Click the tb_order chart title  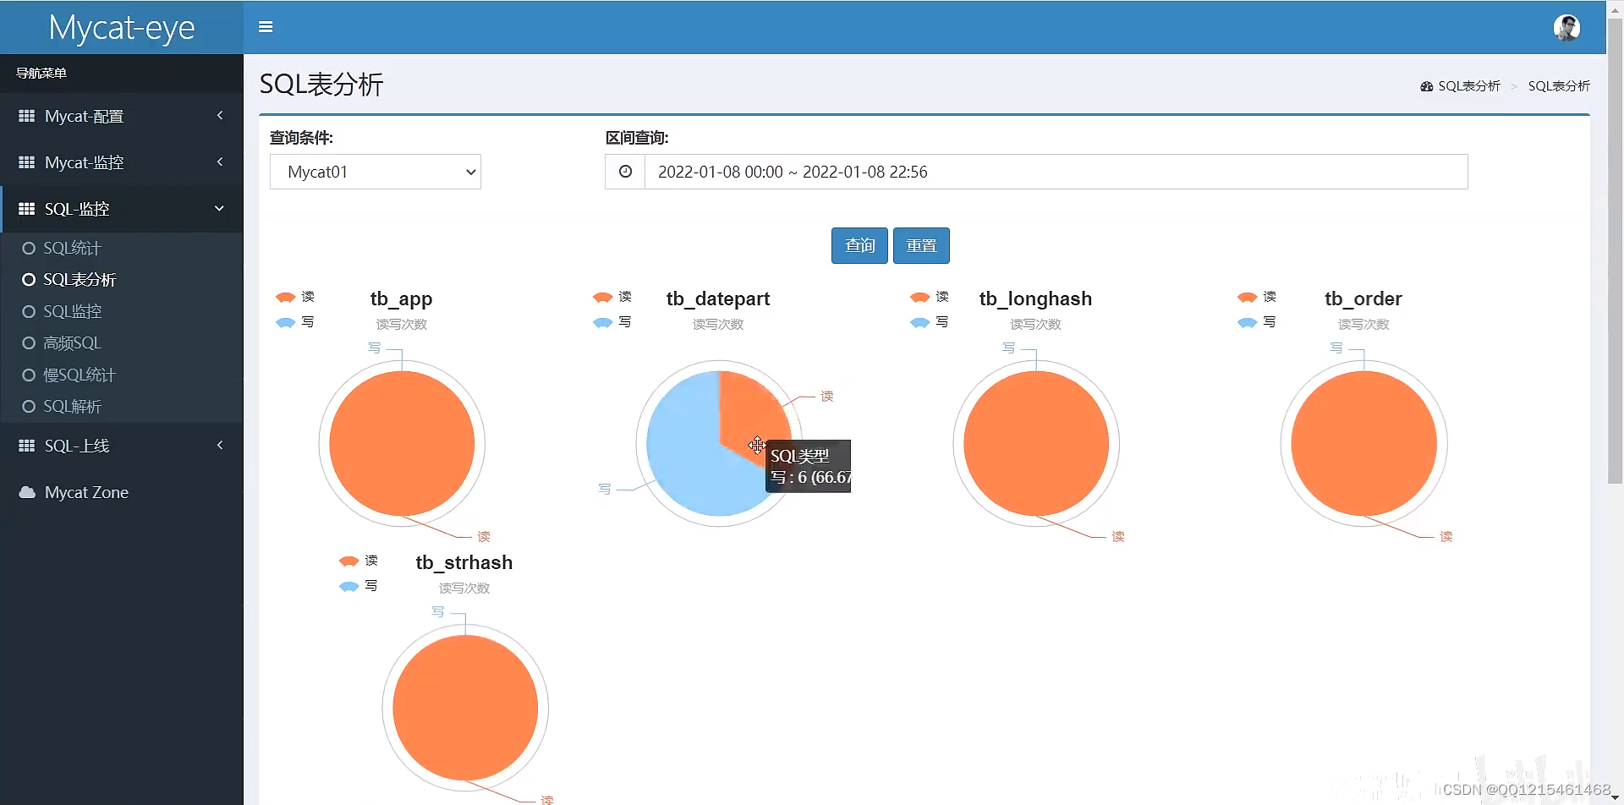point(1363,298)
